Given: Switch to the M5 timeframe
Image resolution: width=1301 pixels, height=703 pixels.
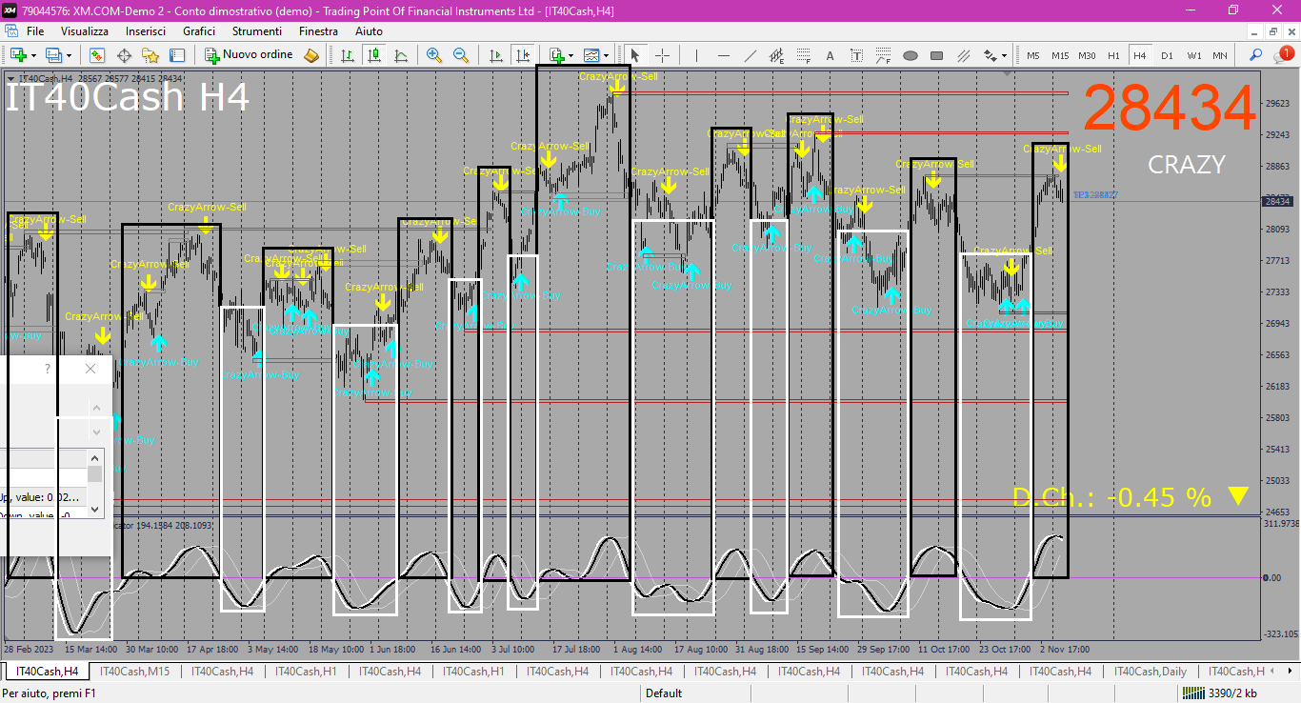Looking at the screenshot, I should coord(1033,55).
